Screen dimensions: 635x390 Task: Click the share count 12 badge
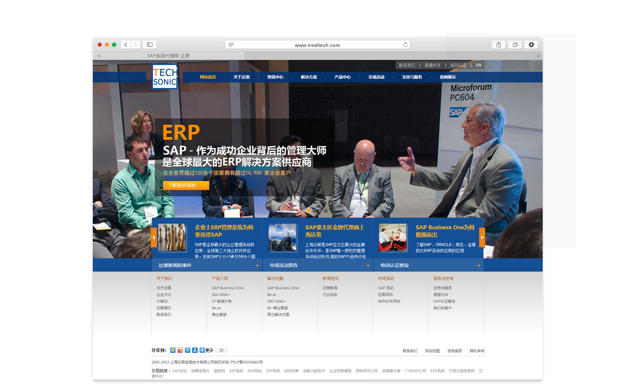[x=221, y=350]
